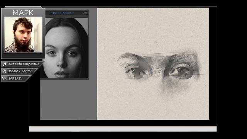Click the reference panel title tab
Image resolution: width=247 pixels, height=139 pixels.
(62, 13)
